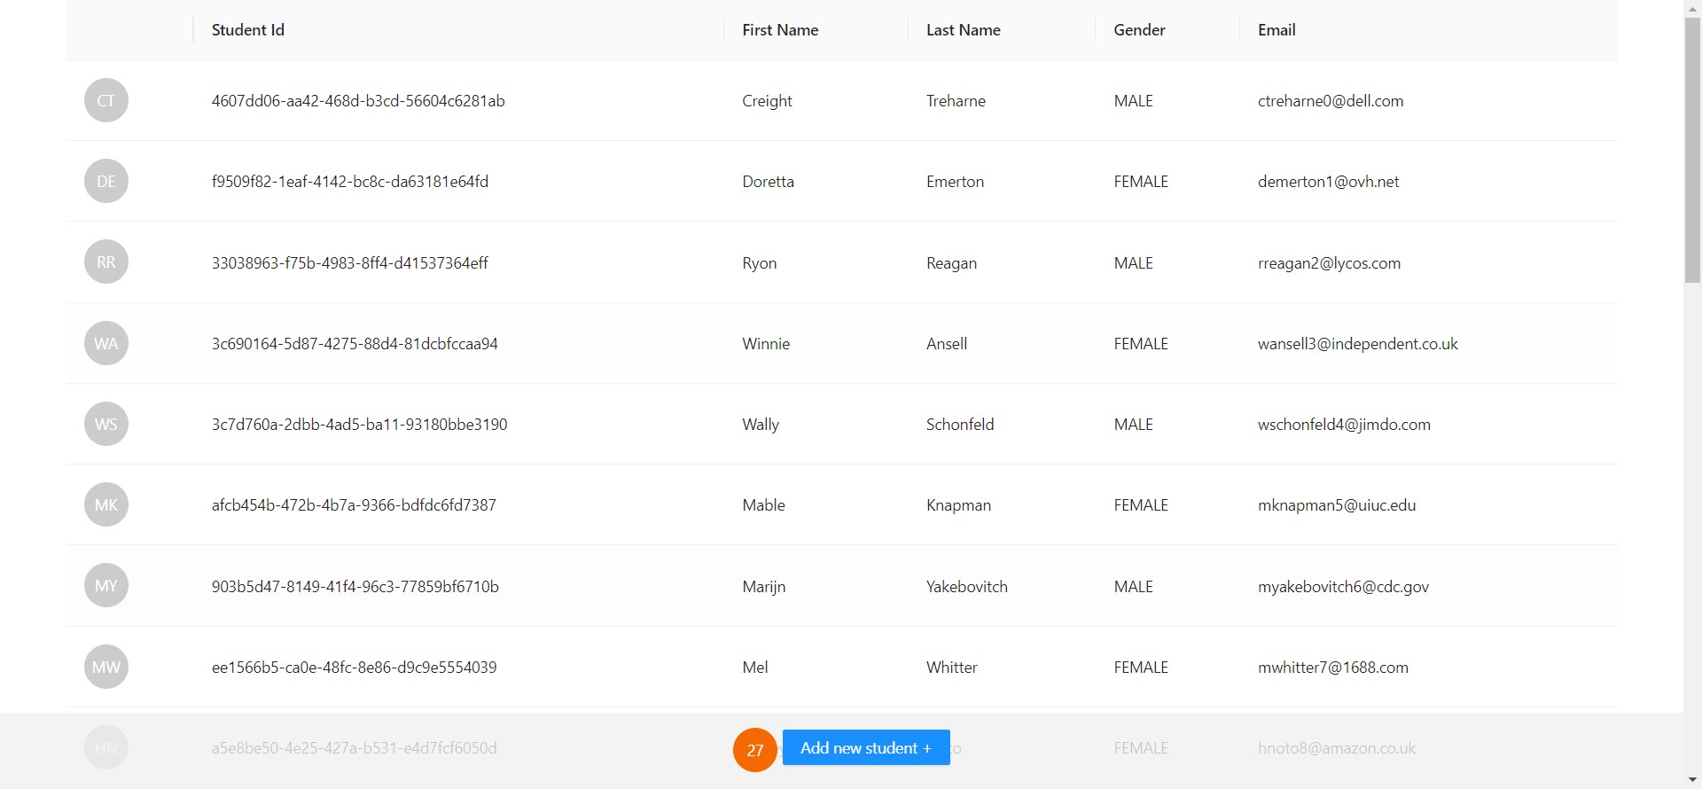
Task: Click the MW avatar icon
Action: point(106,667)
